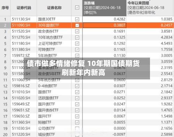The image size is (174, 137).
Task: Uncheck the 国开ETF row checkbox
Action: pyautogui.click(x=77, y=116)
